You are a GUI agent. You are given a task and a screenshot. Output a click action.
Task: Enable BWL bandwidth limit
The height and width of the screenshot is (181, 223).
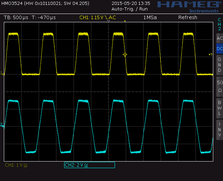219,108
